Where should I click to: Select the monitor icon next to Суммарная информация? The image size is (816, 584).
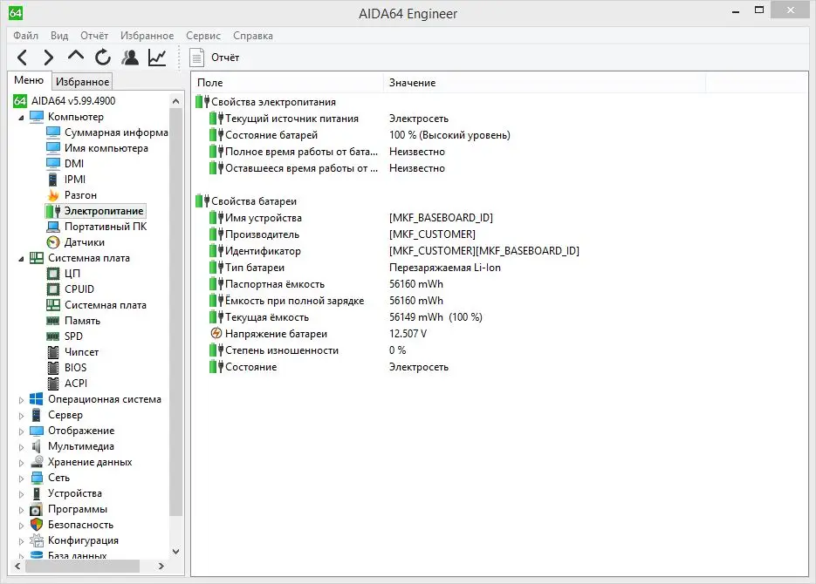coord(53,133)
